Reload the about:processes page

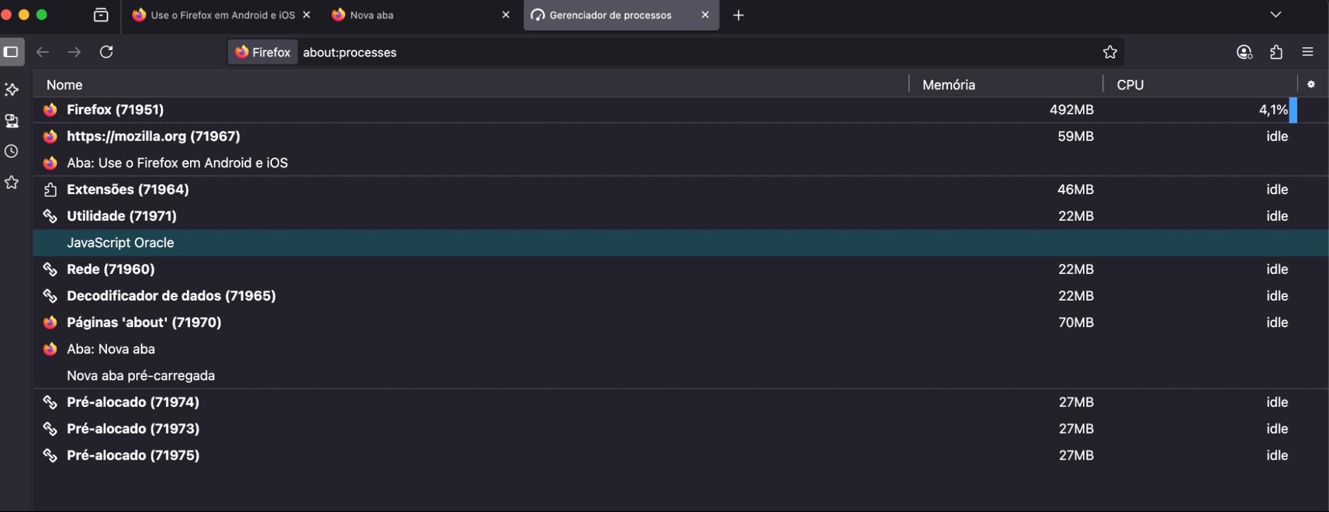click(106, 52)
